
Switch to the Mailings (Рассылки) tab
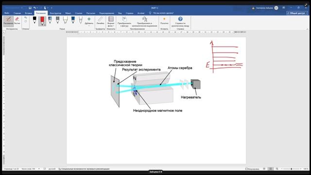tap(91, 13)
